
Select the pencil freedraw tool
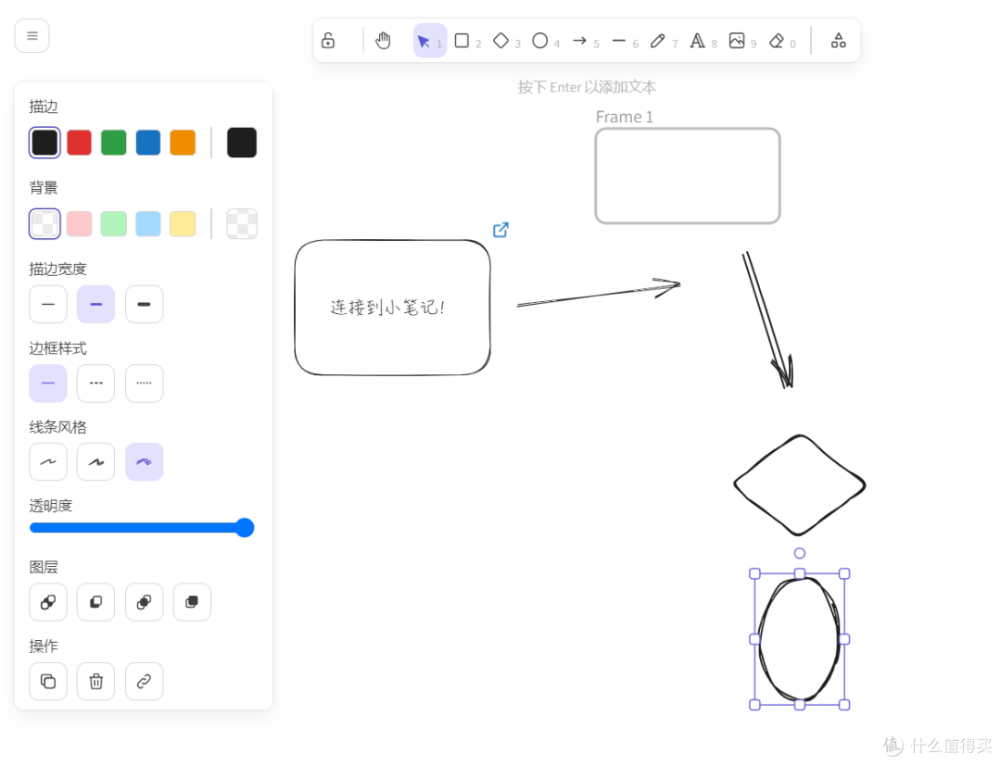658,41
